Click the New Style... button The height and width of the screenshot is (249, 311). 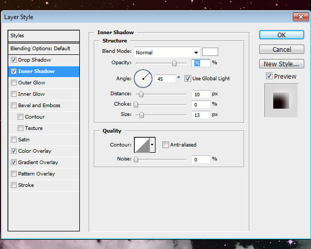281,64
